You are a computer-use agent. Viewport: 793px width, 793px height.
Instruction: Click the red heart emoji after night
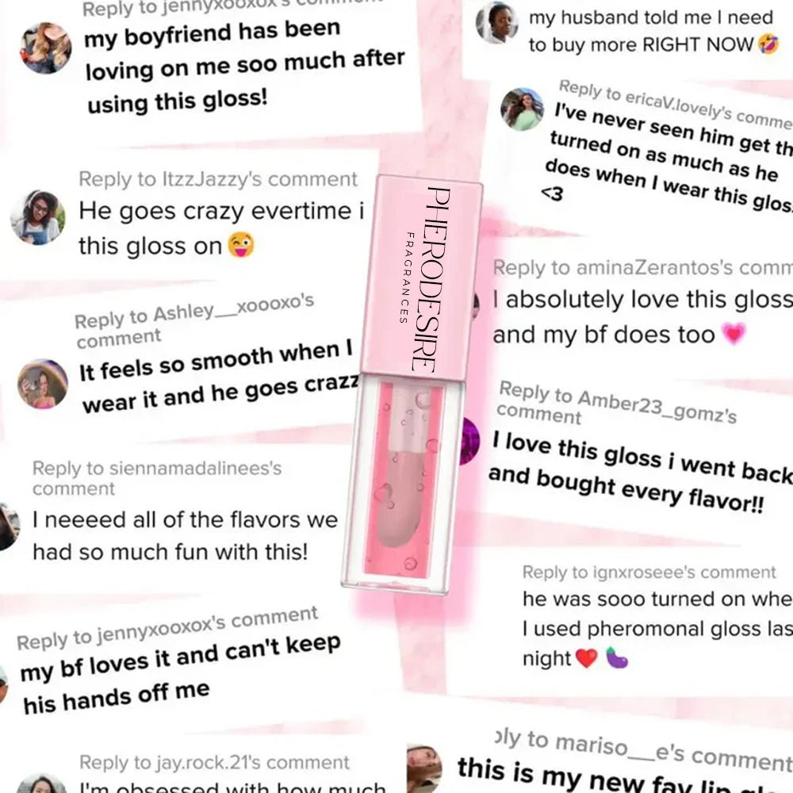point(587,658)
